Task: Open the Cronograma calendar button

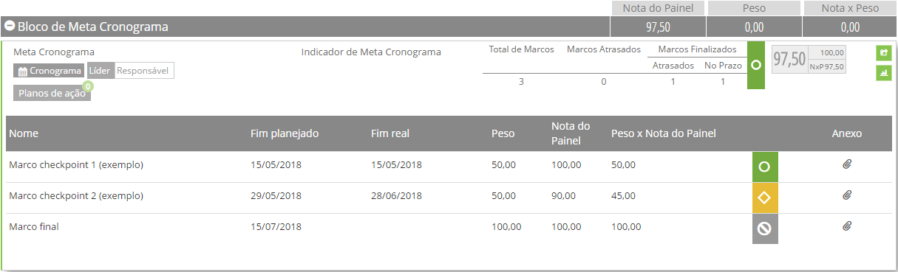Action: click(x=49, y=71)
